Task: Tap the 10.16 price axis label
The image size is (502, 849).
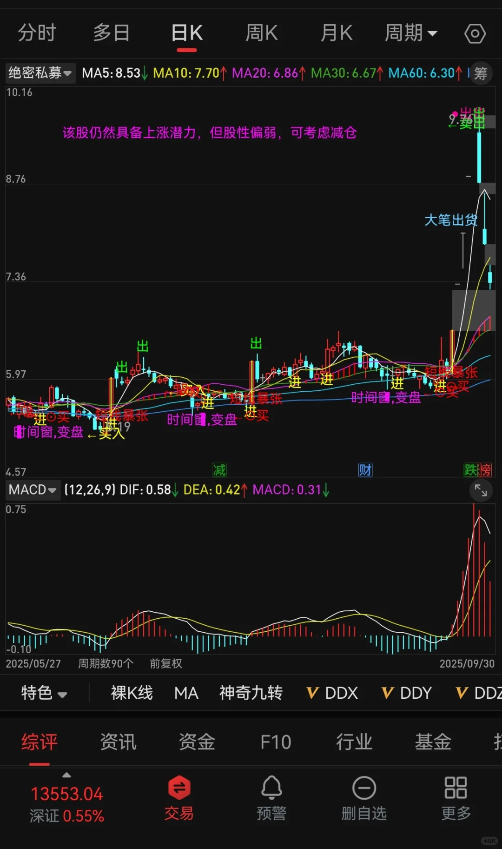Action: tap(19, 92)
